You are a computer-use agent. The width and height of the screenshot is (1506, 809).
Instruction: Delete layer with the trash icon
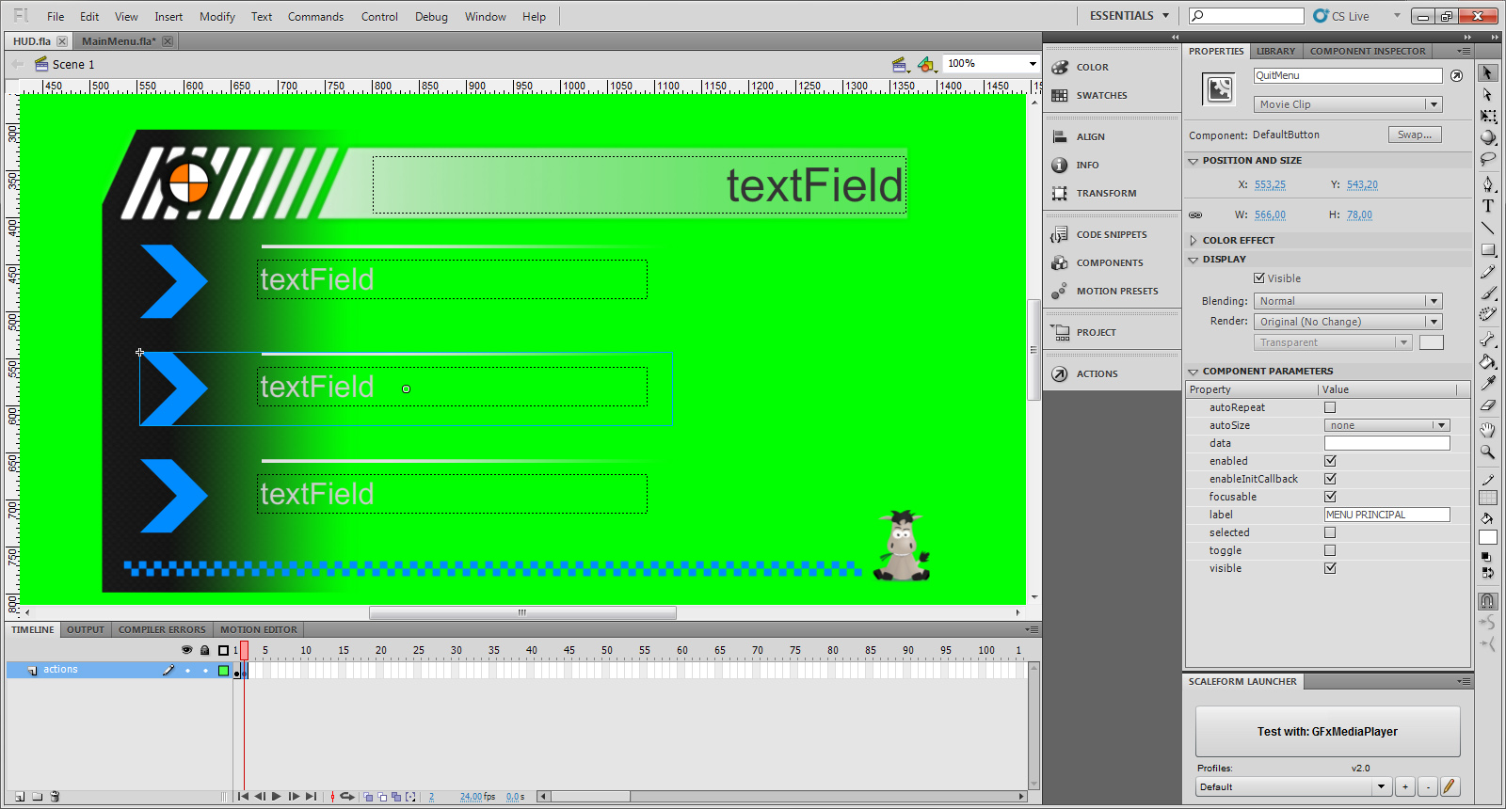(x=55, y=797)
